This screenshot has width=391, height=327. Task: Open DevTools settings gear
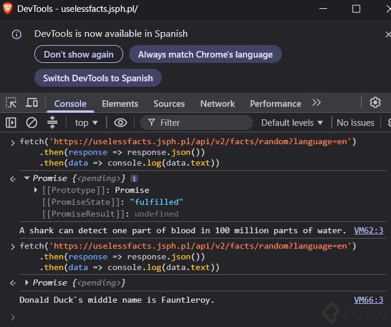375,103
